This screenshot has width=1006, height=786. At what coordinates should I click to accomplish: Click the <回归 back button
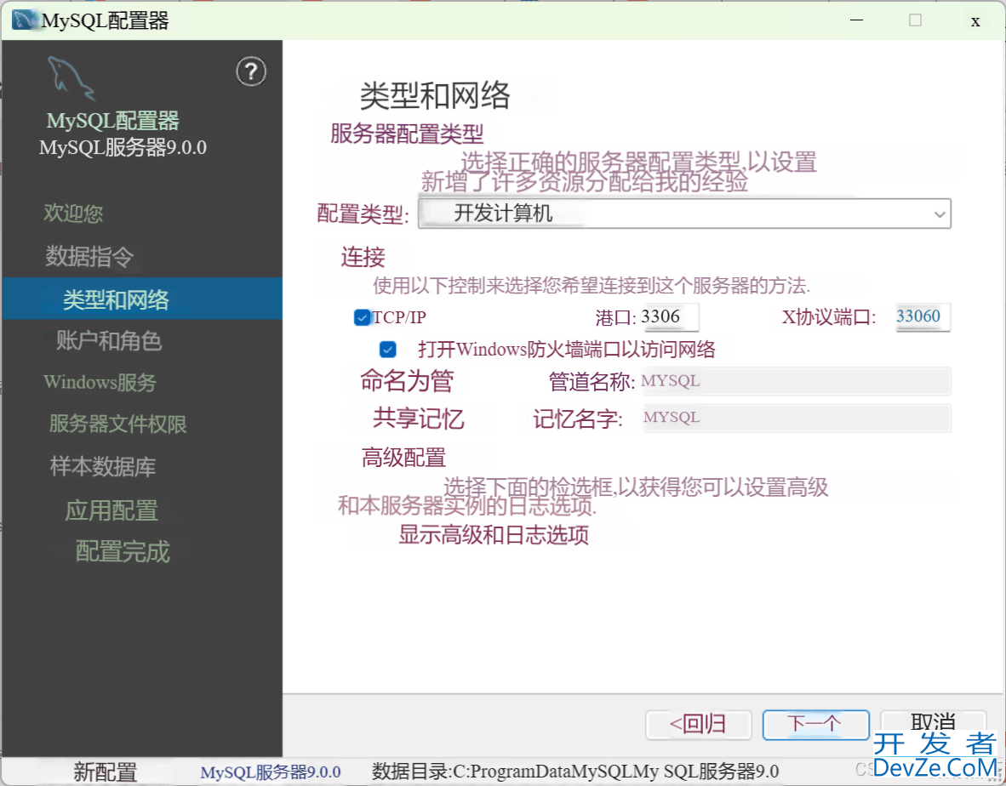coord(698,725)
